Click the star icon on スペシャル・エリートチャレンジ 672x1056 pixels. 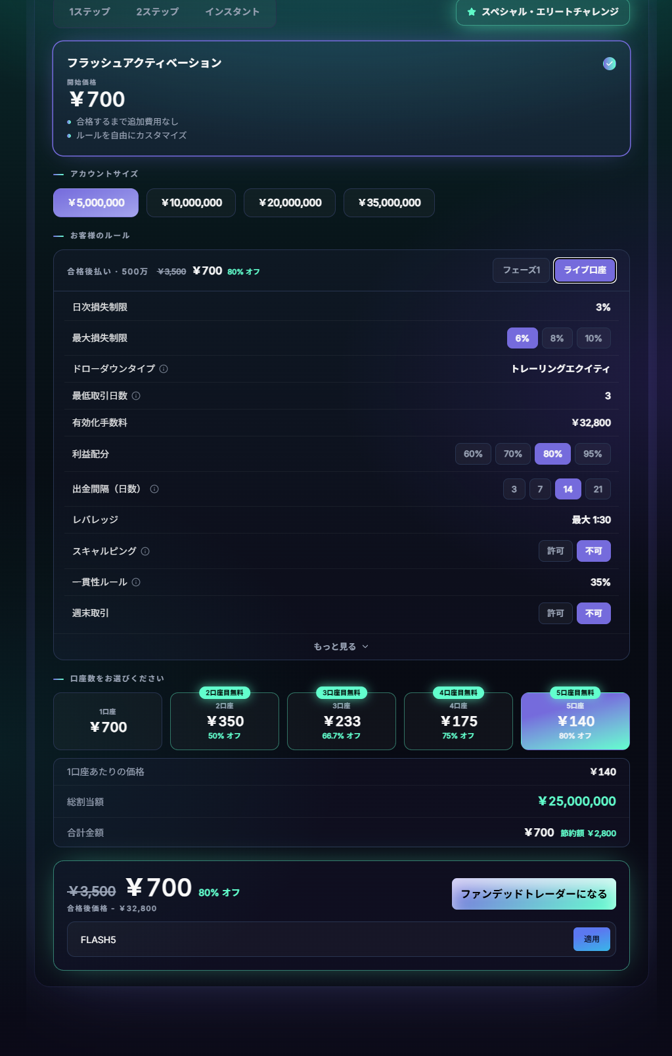[x=471, y=12]
